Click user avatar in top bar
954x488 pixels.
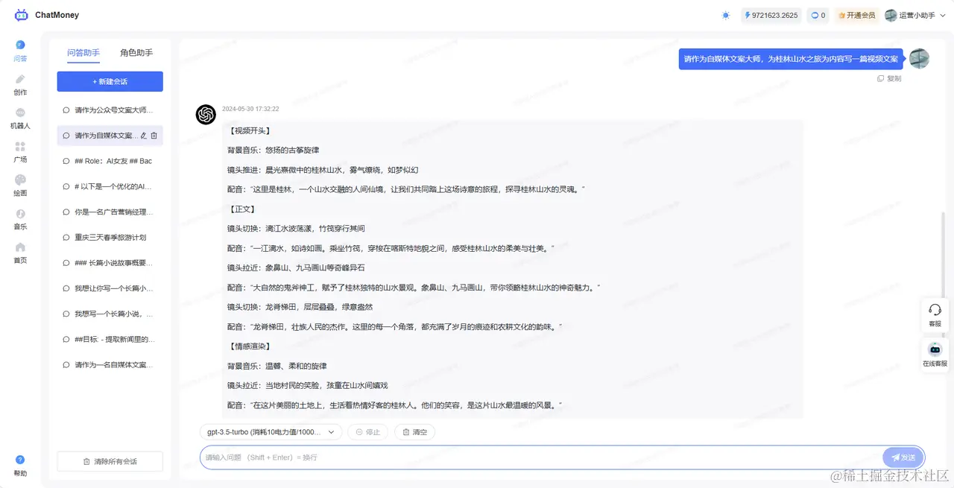point(891,15)
